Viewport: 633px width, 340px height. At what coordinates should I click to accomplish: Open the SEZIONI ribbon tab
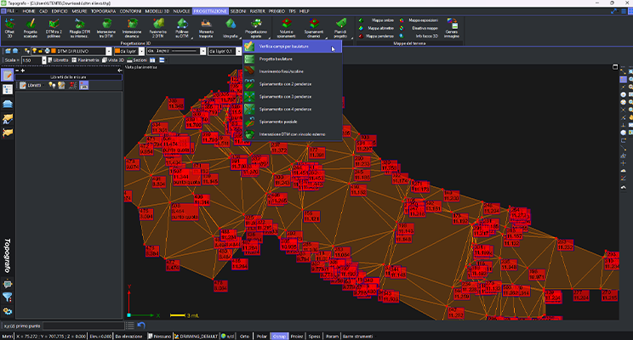tap(237, 11)
